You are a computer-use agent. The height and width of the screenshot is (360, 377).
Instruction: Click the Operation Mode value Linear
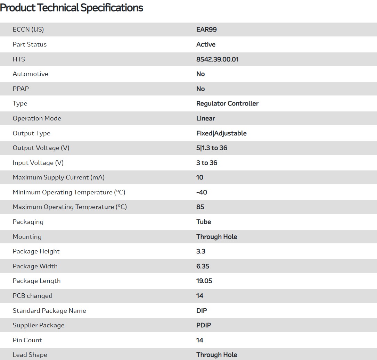(205, 118)
